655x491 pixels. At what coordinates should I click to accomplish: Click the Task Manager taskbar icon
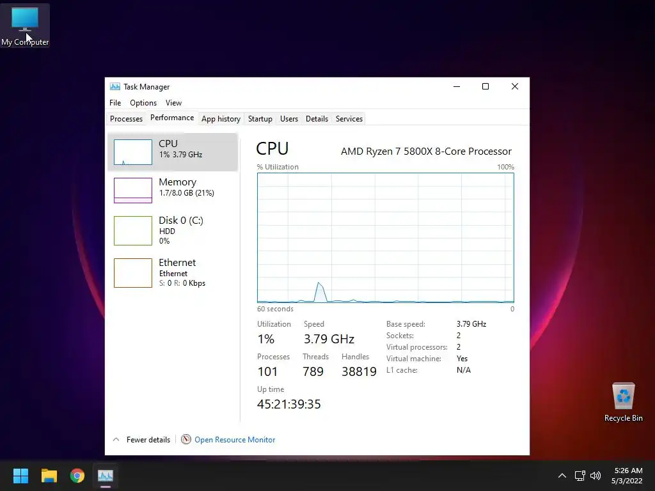(x=106, y=476)
